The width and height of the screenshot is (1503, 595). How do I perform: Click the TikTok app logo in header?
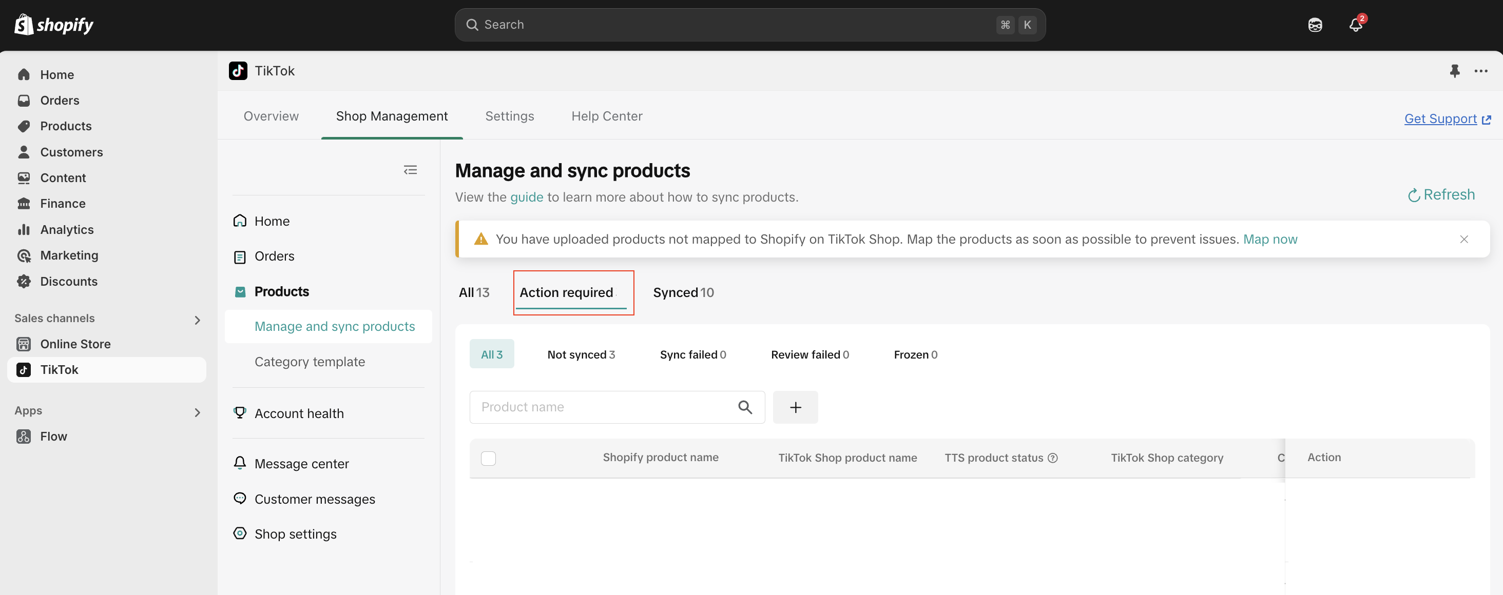[x=238, y=71]
